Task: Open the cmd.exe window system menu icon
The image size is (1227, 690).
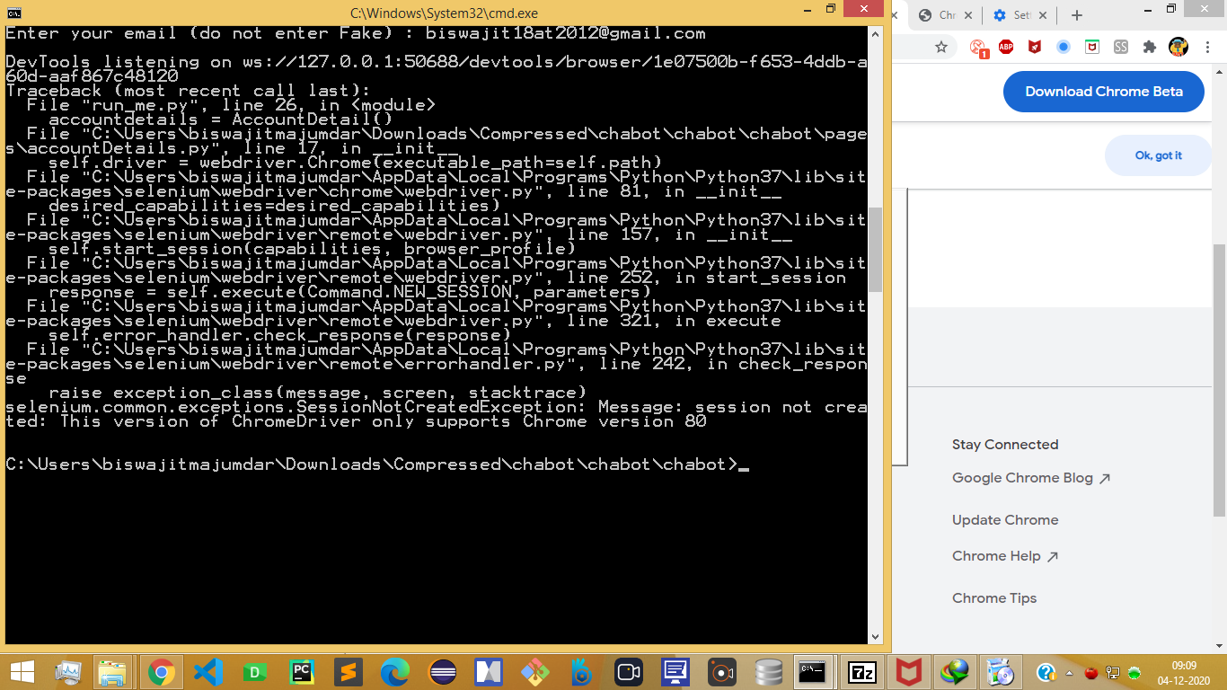Action: pos(13,13)
